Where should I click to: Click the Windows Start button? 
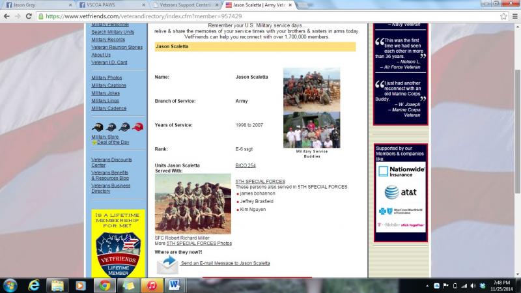(x=10, y=285)
